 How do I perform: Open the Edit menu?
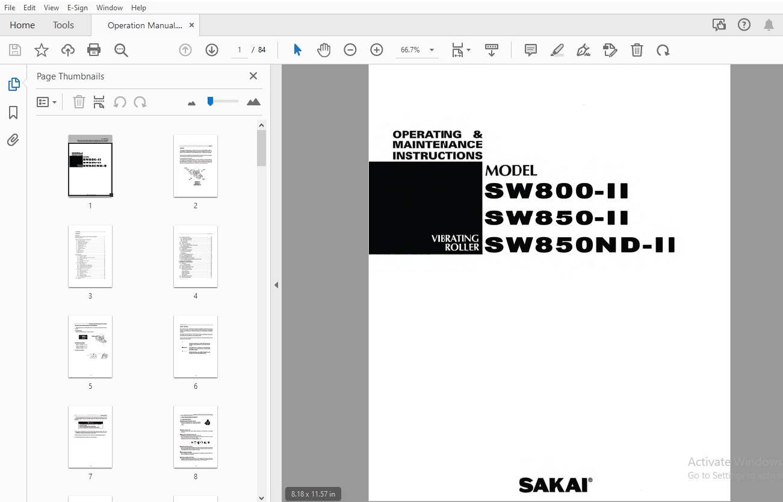point(29,7)
